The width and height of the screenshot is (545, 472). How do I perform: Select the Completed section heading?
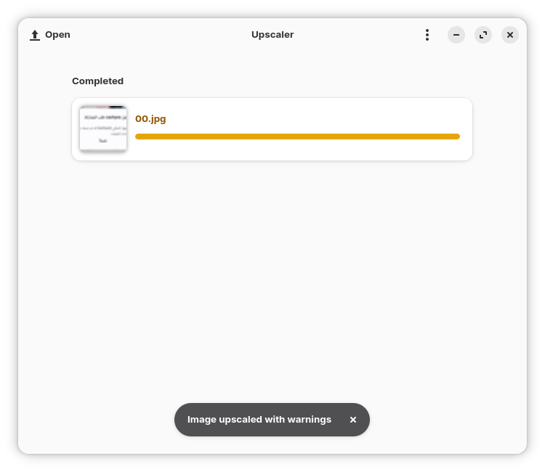point(97,81)
